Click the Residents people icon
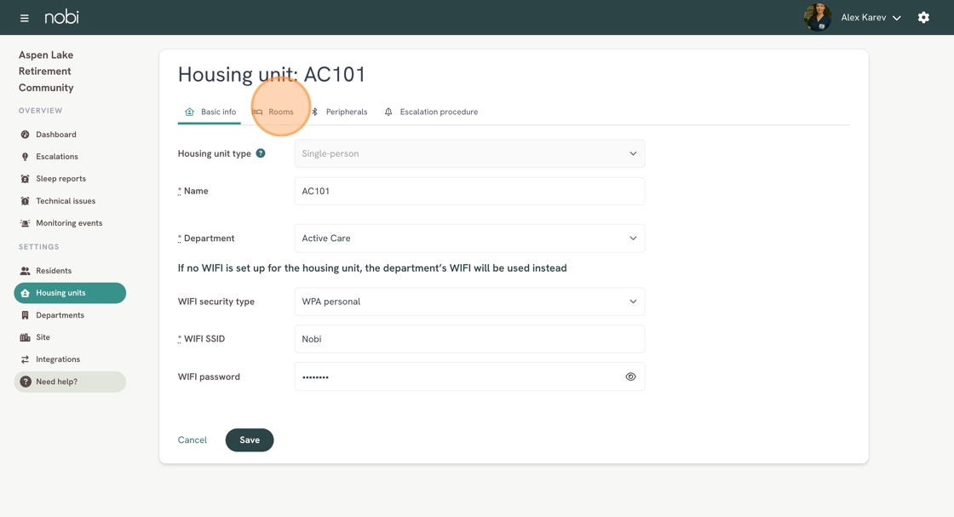This screenshot has width=954, height=517. tap(25, 271)
